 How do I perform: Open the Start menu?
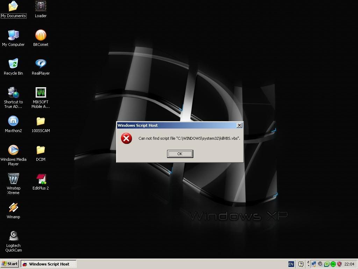(10, 264)
